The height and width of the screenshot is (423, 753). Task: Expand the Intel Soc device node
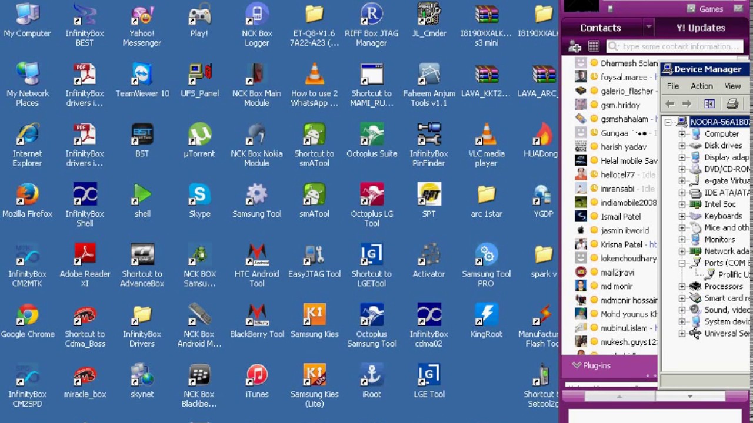[682, 204]
